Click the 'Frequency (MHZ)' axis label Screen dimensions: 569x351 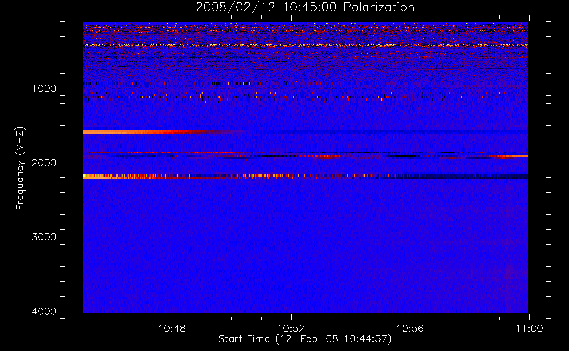pyautogui.click(x=20, y=168)
